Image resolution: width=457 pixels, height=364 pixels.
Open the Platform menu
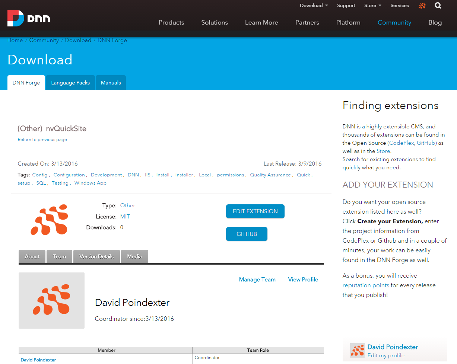(x=348, y=22)
